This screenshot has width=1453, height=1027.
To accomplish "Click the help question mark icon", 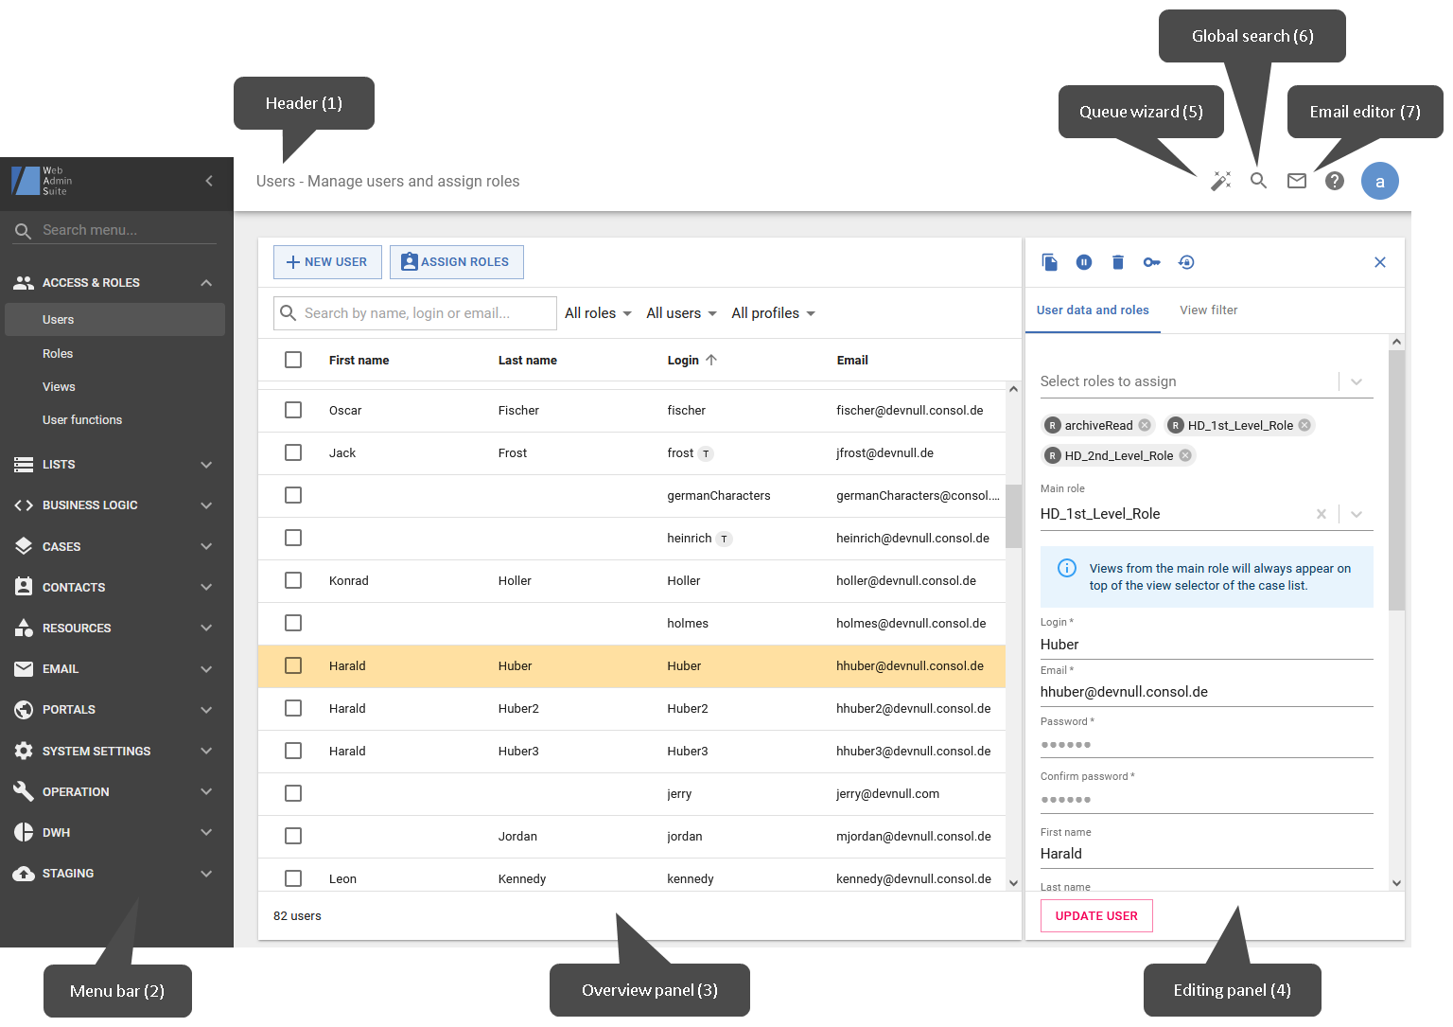I will pos(1334,181).
